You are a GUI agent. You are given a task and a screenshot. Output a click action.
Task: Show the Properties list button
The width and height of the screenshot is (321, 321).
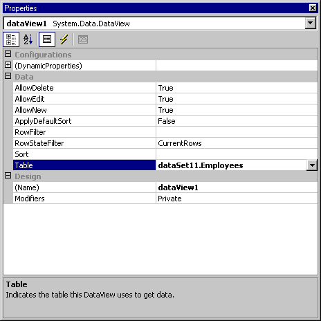pyautogui.click(x=47, y=39)
